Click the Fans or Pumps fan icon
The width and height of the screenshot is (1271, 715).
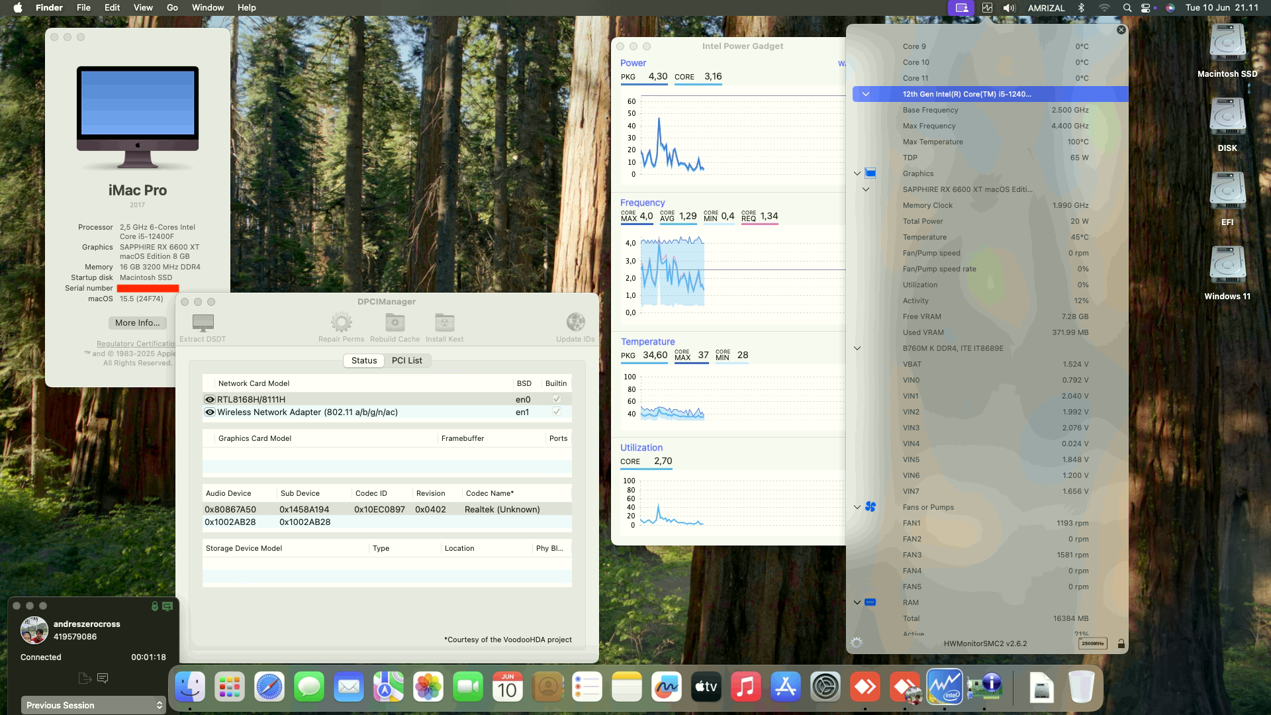pyautogui.click(x=872, y=506)
